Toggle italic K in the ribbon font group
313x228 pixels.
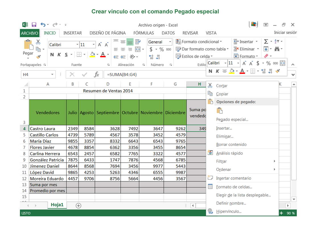pyautogui.click(x=59, y=55)
